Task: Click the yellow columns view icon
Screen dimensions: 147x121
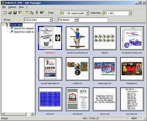Action: pos(27,13)
